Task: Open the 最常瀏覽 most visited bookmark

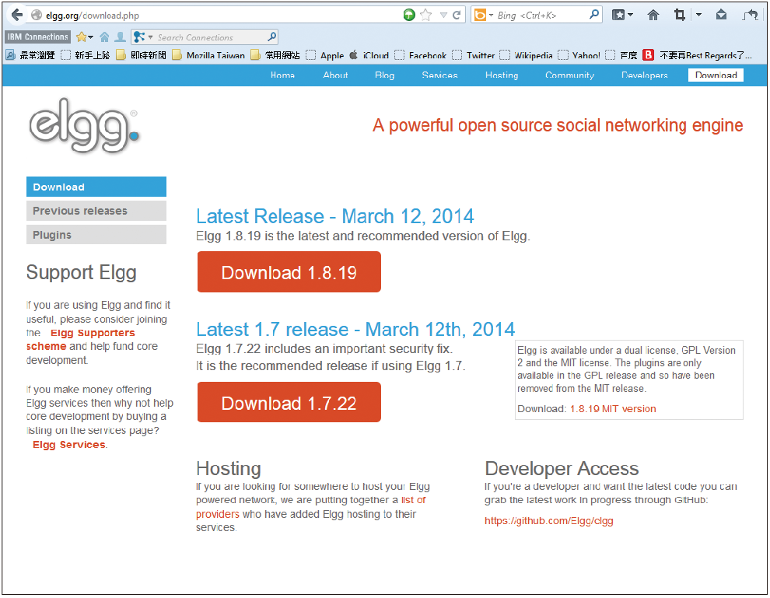Action: coord(30,55)
